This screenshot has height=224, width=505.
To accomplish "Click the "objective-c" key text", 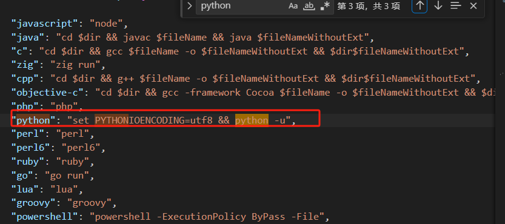I will coord(48,93).
